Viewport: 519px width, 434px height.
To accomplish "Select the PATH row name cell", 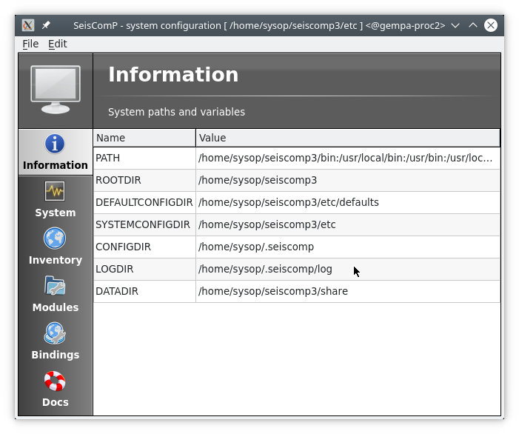I will (x=108, y=158).
